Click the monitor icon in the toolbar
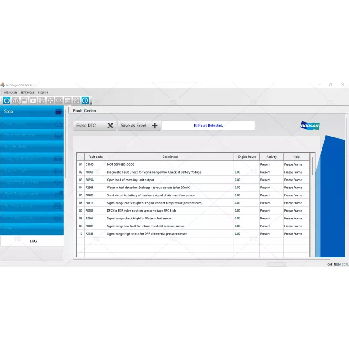Viewport: 349px width, 349px height. coord(24,100)
